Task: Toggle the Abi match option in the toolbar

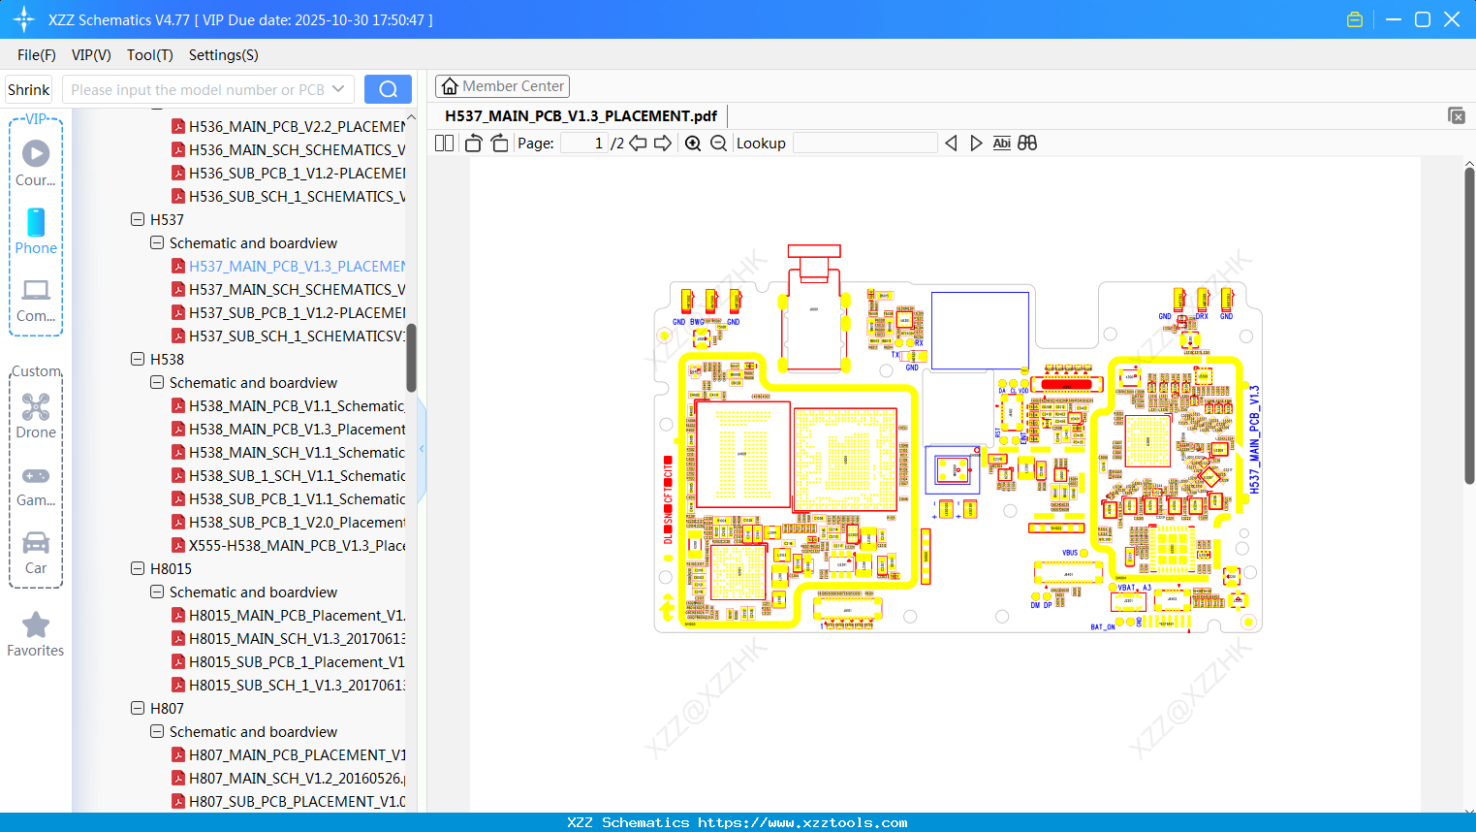Action: coord(1001,143)
